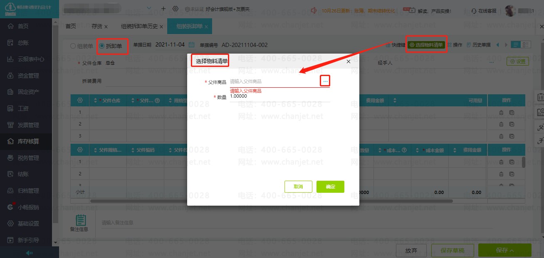Switch to the list layout view icon
544x258 pixels.
516,45
